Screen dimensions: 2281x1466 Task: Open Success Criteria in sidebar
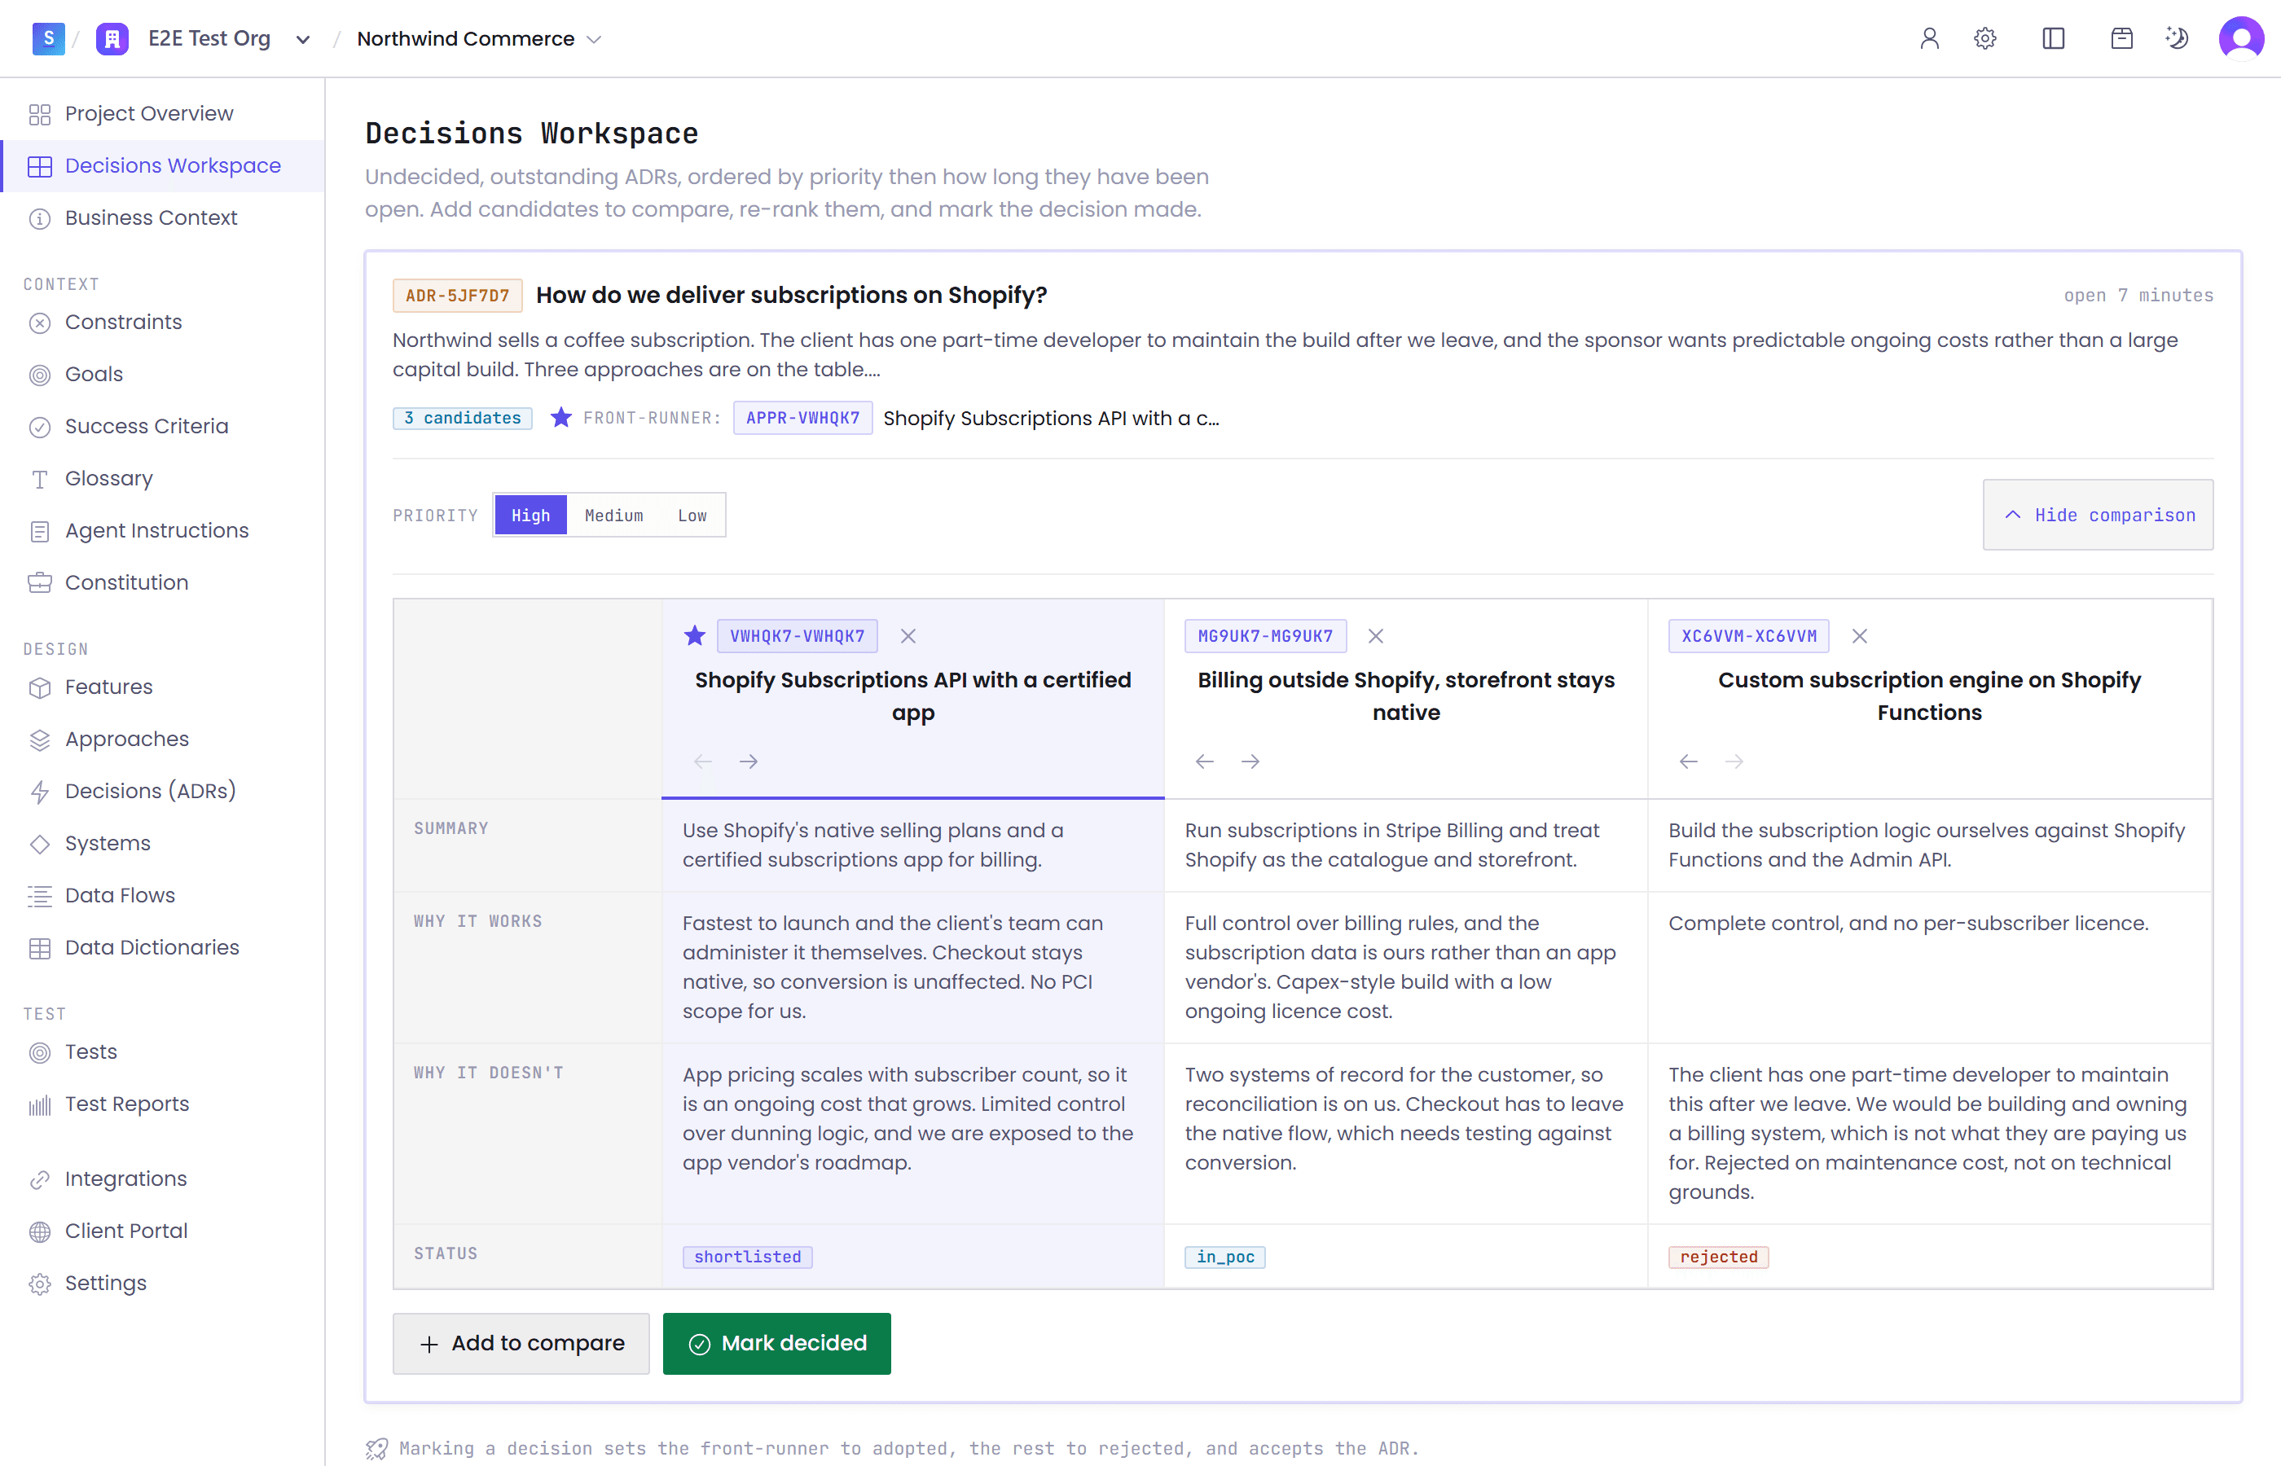[163, 427]
